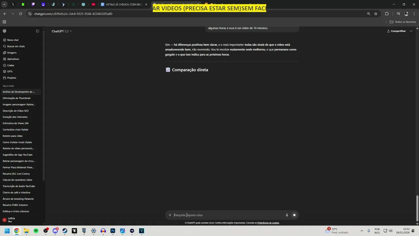Click the plus attach icon in composer
This screenshot has height=236, width=419.
pos(170,215)
